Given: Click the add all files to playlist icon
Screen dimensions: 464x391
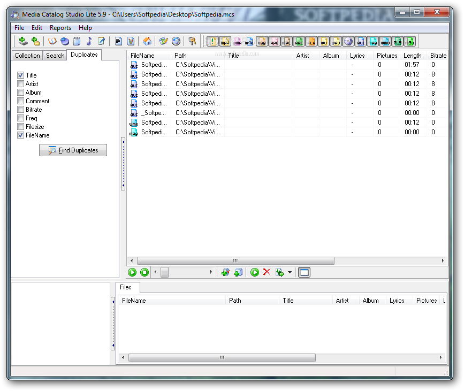Looking at the screenshot, I should coord(238,272).
